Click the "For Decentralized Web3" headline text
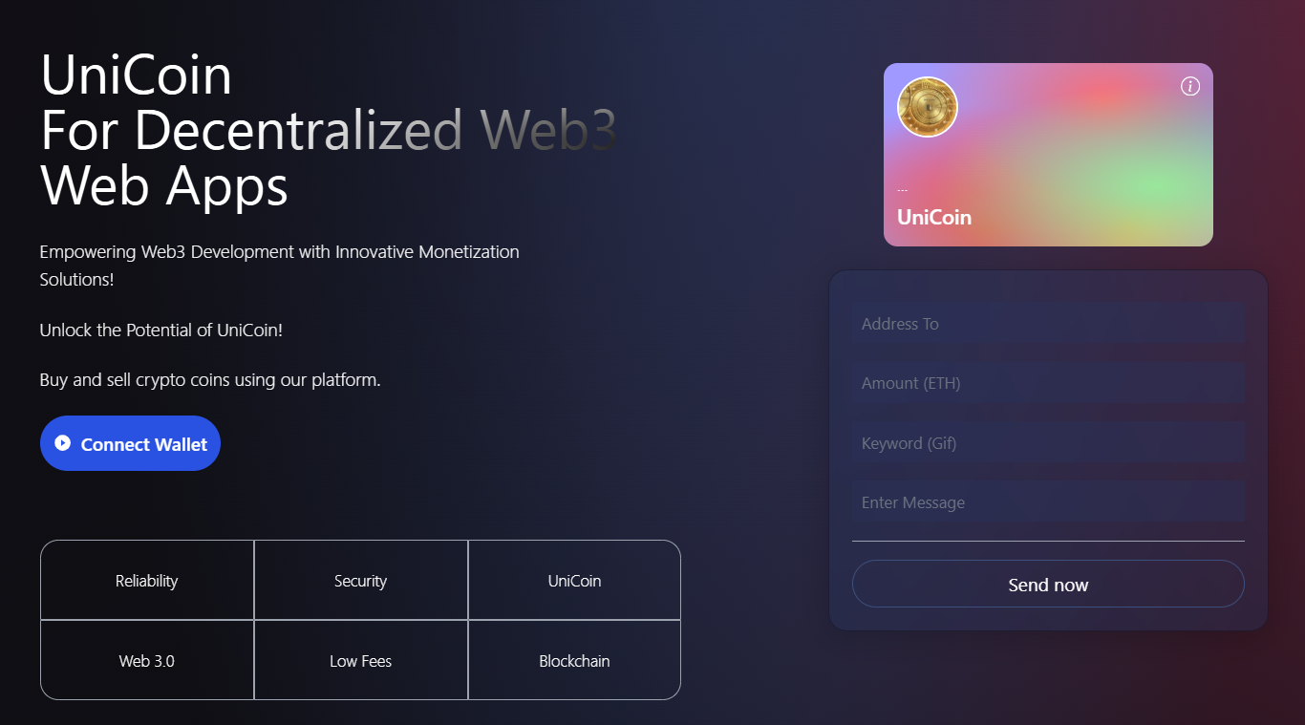 point(329,130)
